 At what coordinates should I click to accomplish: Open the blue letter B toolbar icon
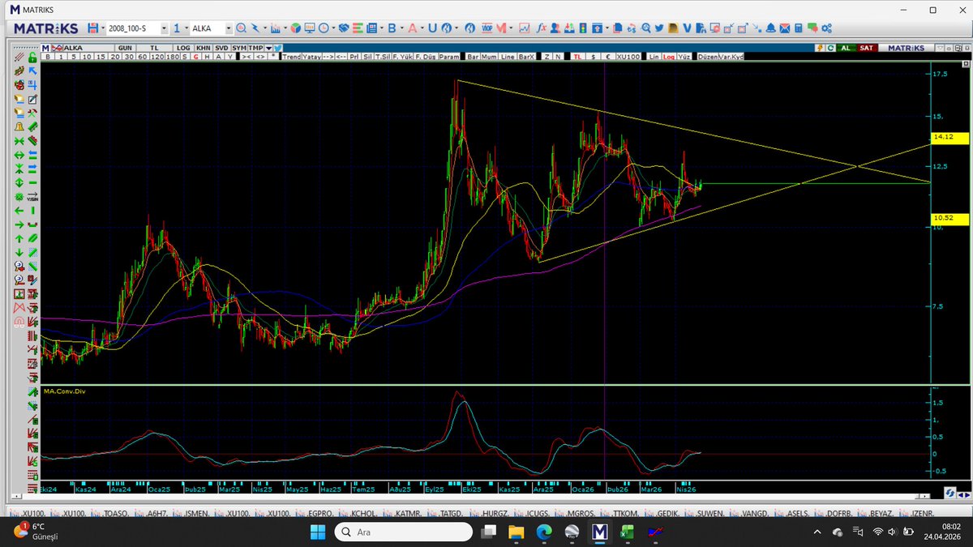point(391,28)
